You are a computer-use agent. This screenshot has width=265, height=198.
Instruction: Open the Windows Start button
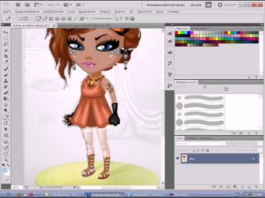tap(8, 194)
